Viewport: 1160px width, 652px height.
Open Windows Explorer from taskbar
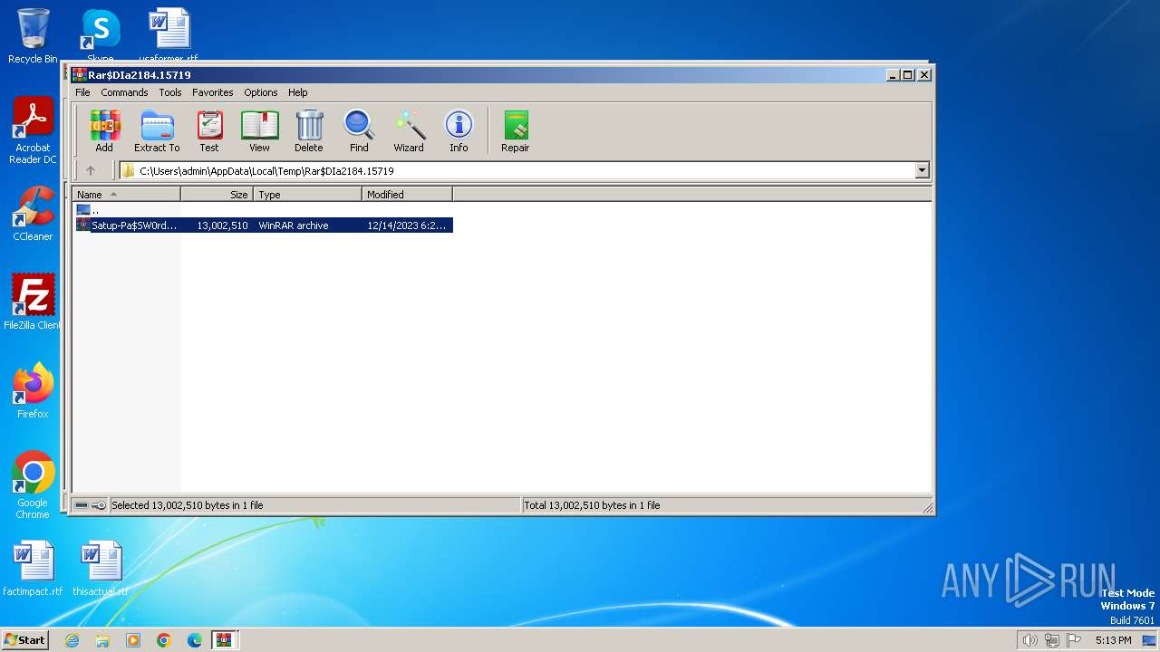click(102, 640)
